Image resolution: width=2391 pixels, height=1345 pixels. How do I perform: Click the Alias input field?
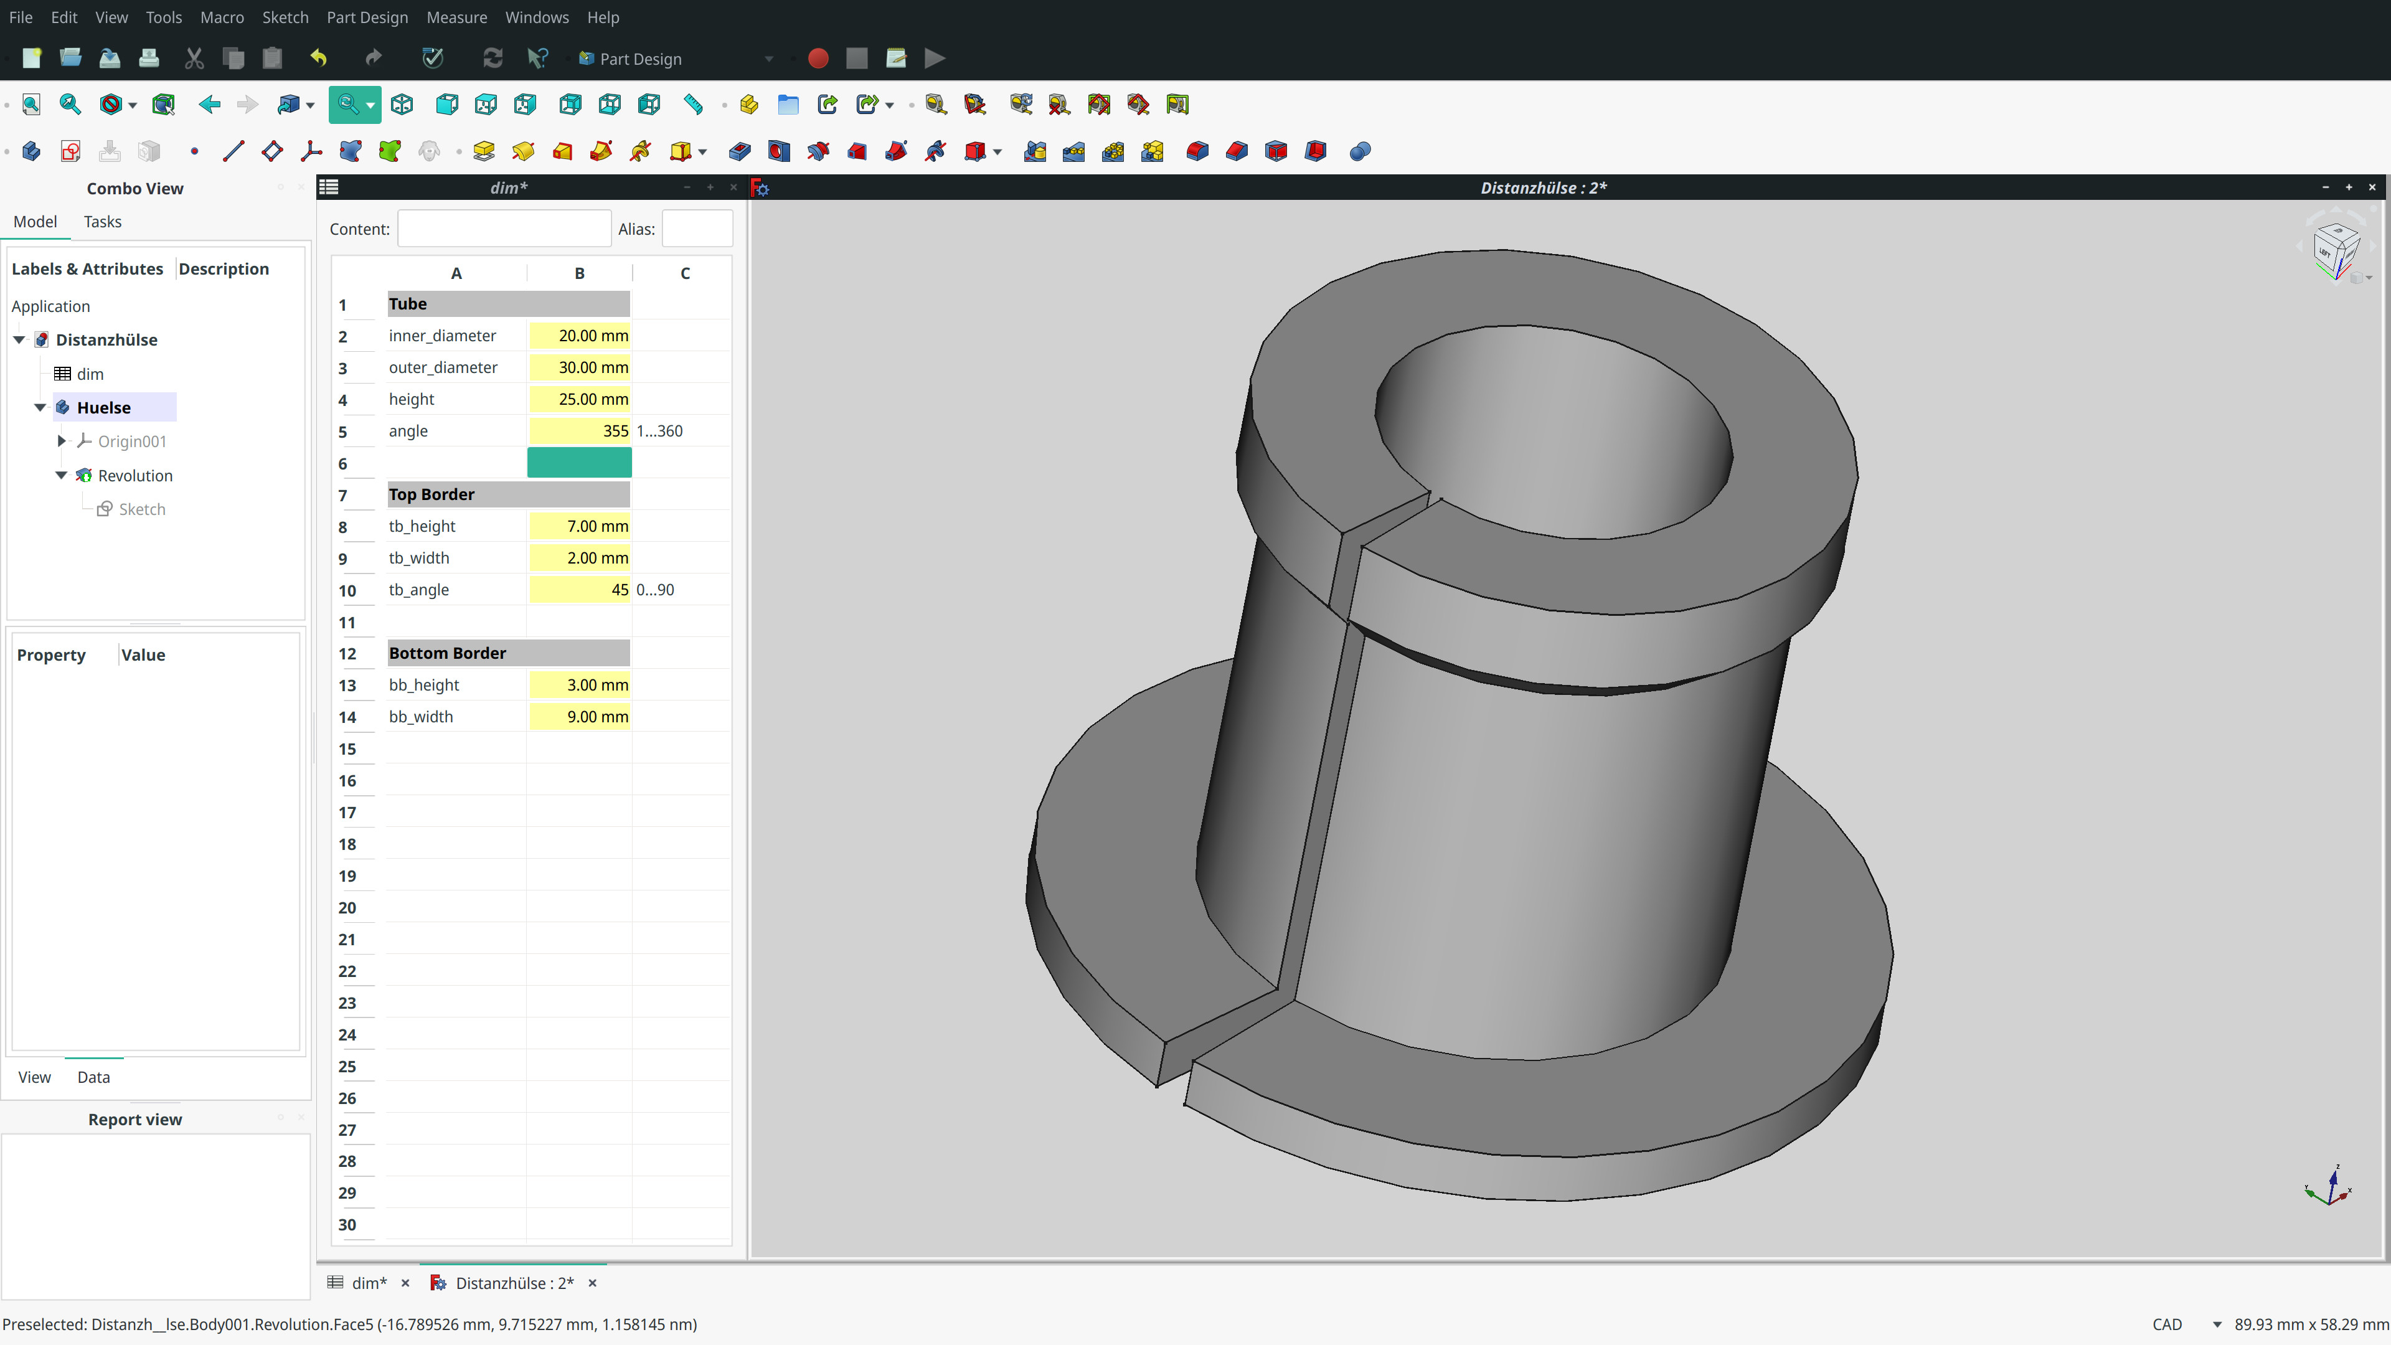coord(697,229)
